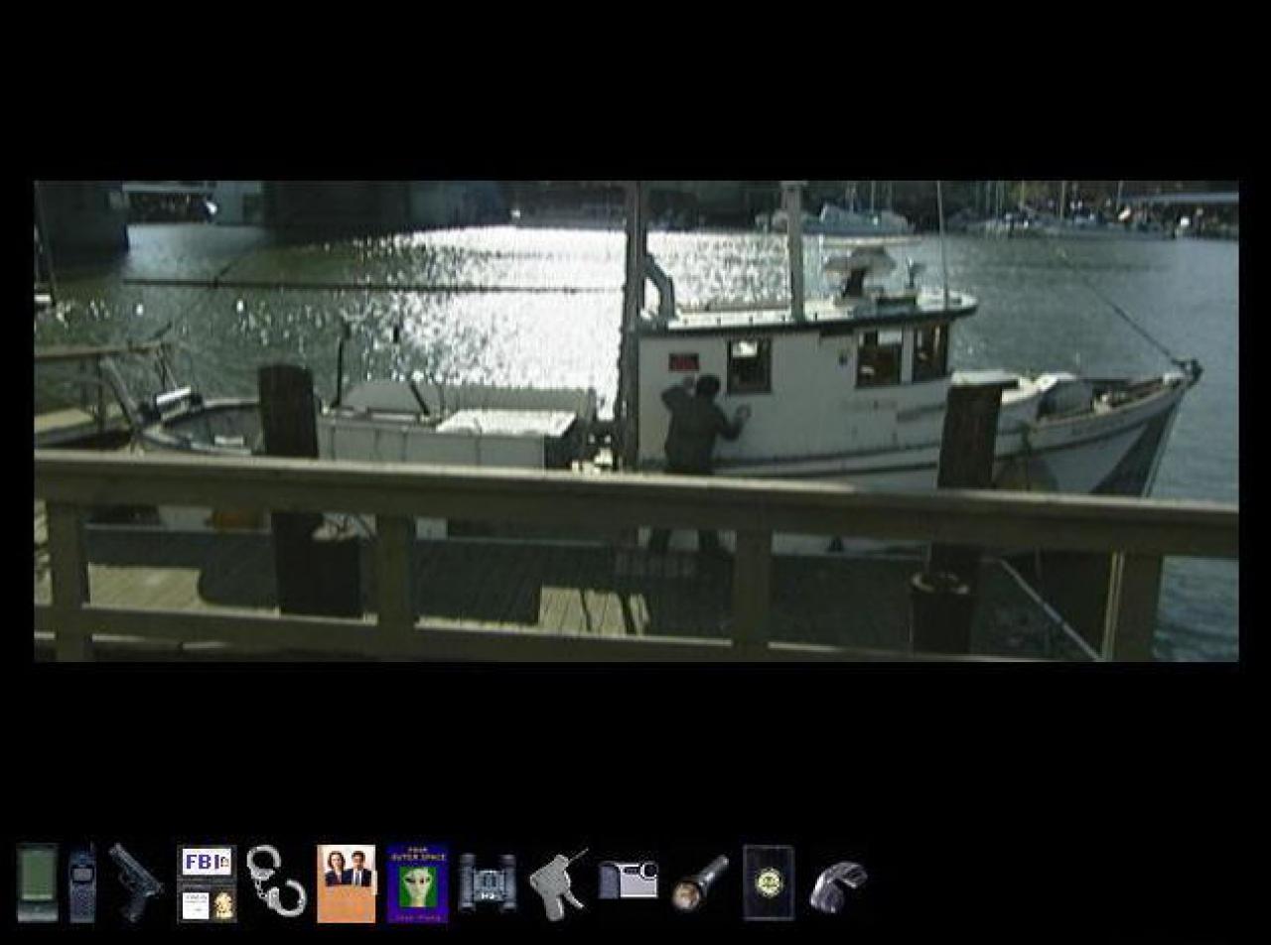Image resolution: width=1271 pixels, height=945 pixels.
Task: Open the PDA in inventory
Action: pyautogui.click(x=37, y=882)
